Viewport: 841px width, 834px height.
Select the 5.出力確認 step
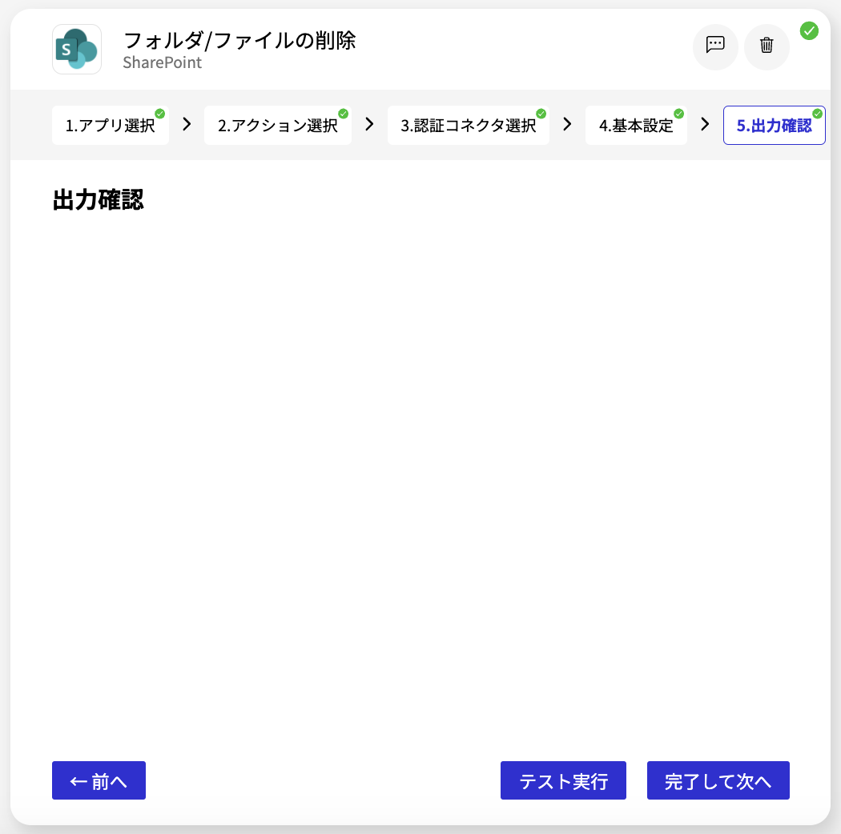coord(774,126)
